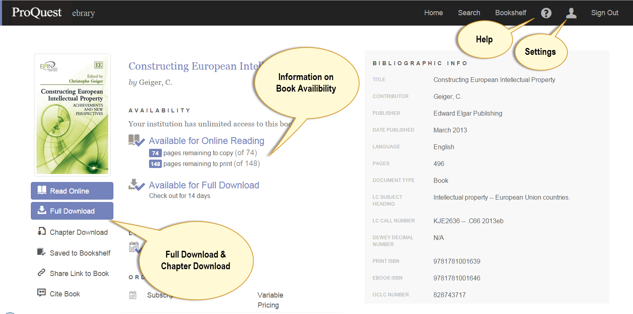Click ebook ISBN '9781781001646'
633x314 pixels.
pyautogui.click(x=457, y=278)
